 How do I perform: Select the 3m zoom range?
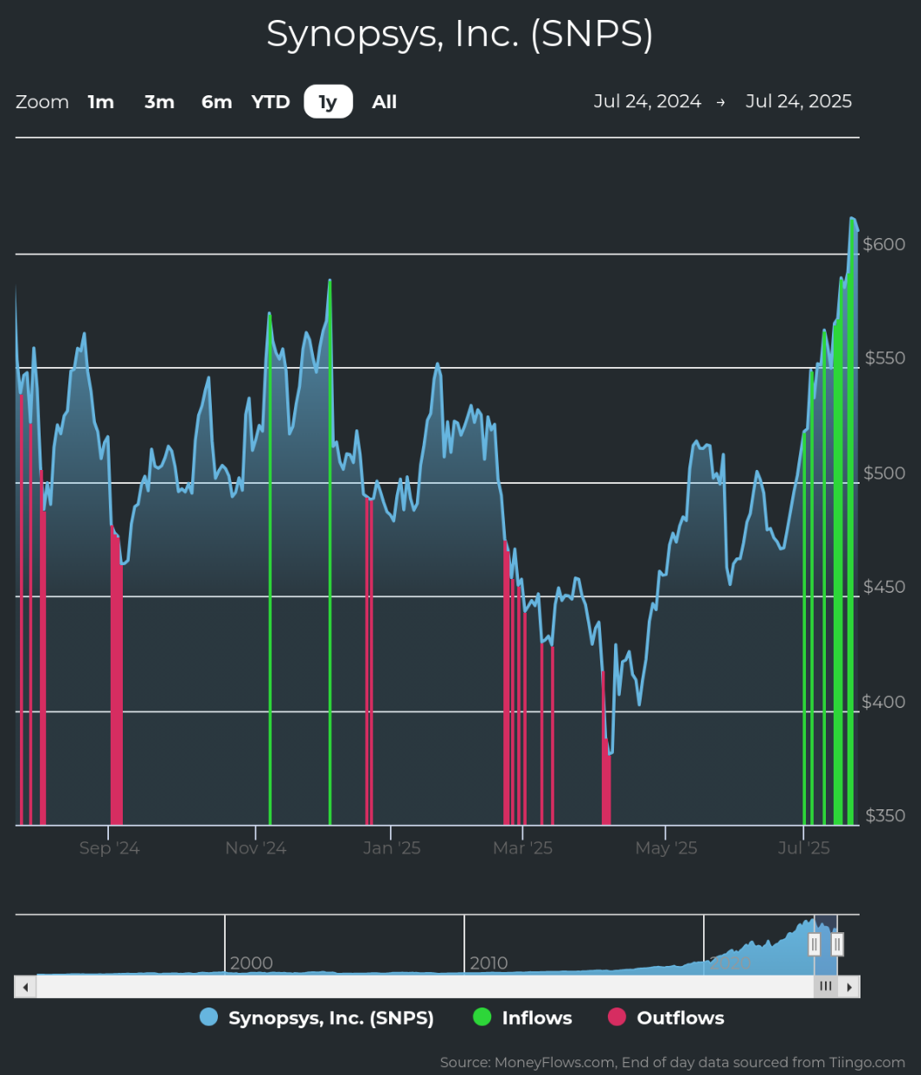[159, 102]
